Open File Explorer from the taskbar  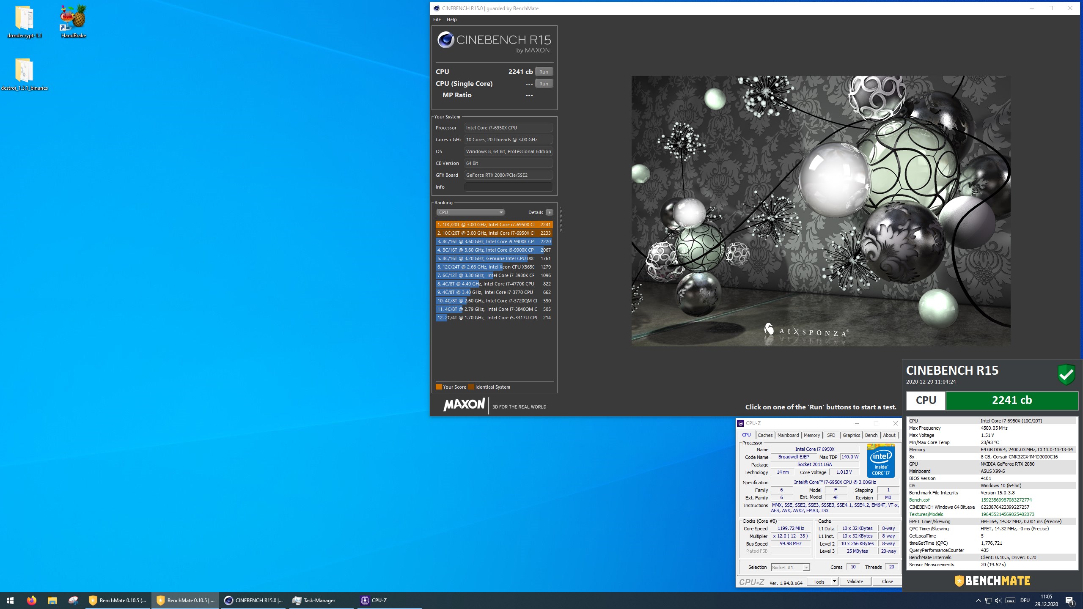[52, 601]
